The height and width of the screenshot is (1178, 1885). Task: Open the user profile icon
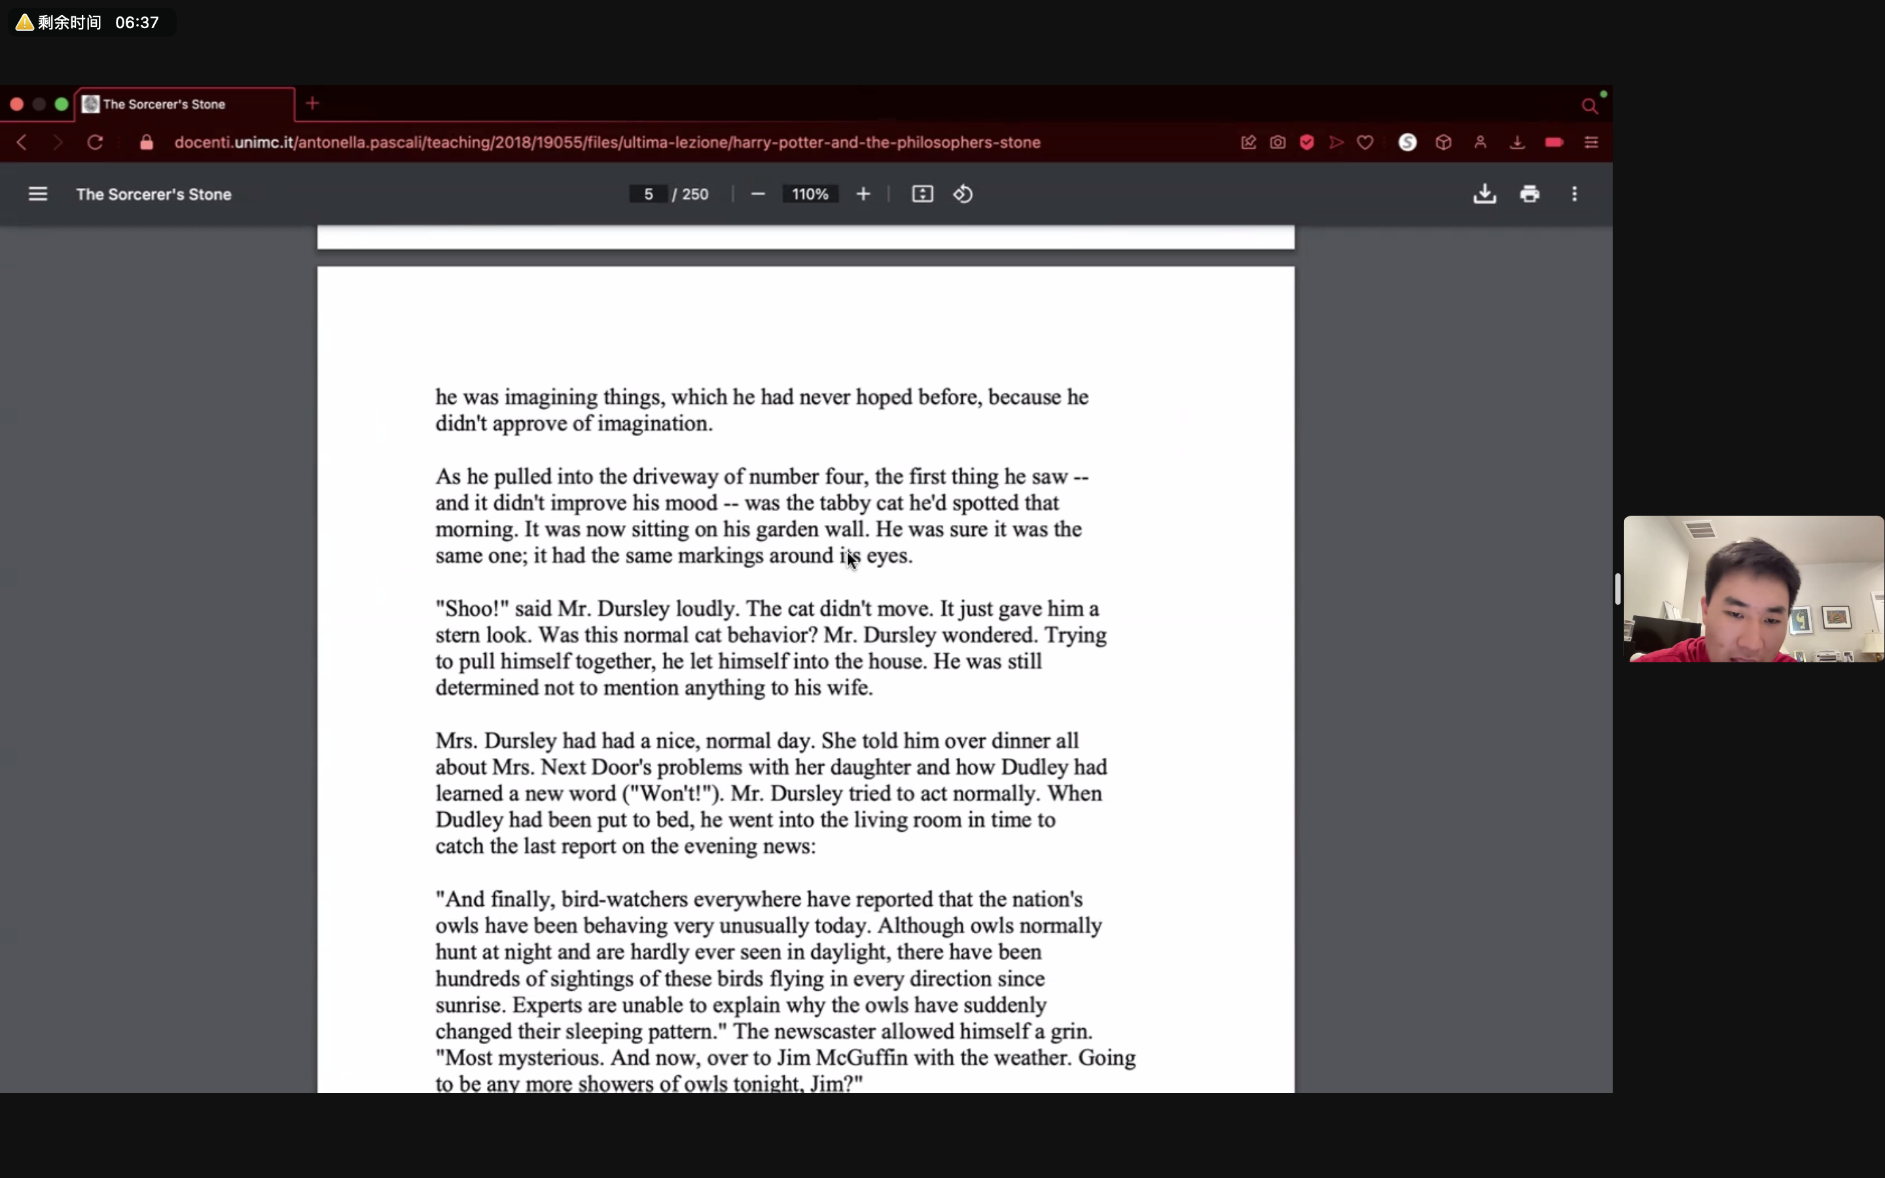1480,143
